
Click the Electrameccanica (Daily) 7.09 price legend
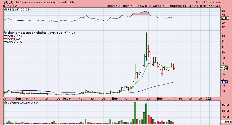click(x=41, y=33)
